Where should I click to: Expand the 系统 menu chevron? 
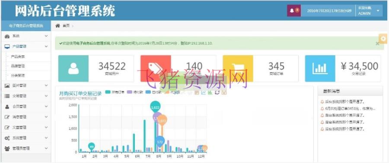46,36
